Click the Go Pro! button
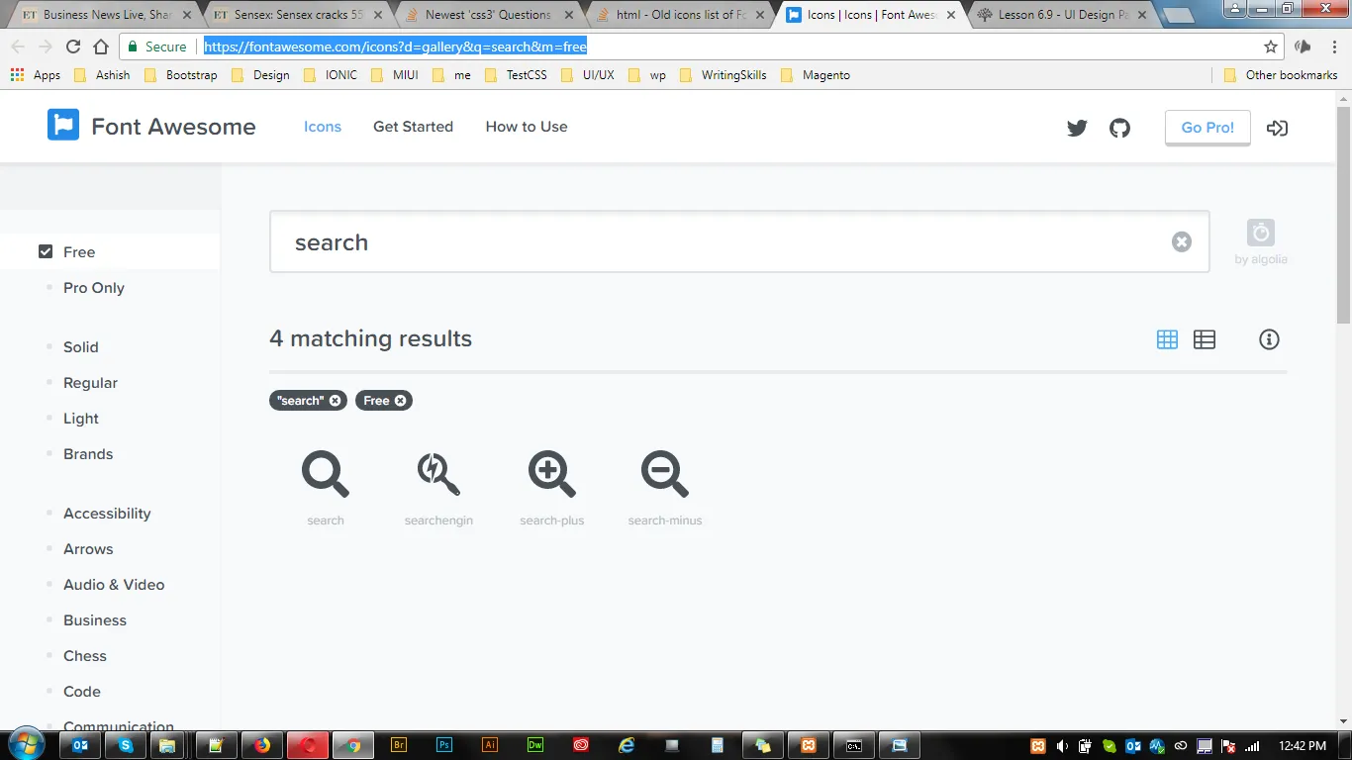The width and height of the screenshot is (1352, 760). (1207, 128)
